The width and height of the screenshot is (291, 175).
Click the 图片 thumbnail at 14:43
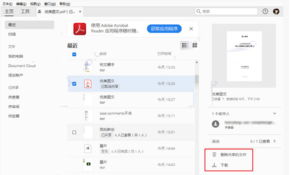pyautogui.click(x=88, y=165)
